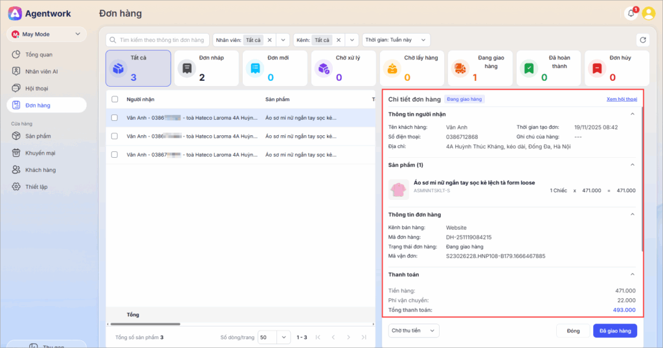The width and height of the screenshot is (663, 348).
Task: Click the refresh orders icon
Action: (642, 40)
